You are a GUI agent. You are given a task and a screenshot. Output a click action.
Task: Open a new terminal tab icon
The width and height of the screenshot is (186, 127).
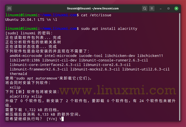click(x=9, y=8)
